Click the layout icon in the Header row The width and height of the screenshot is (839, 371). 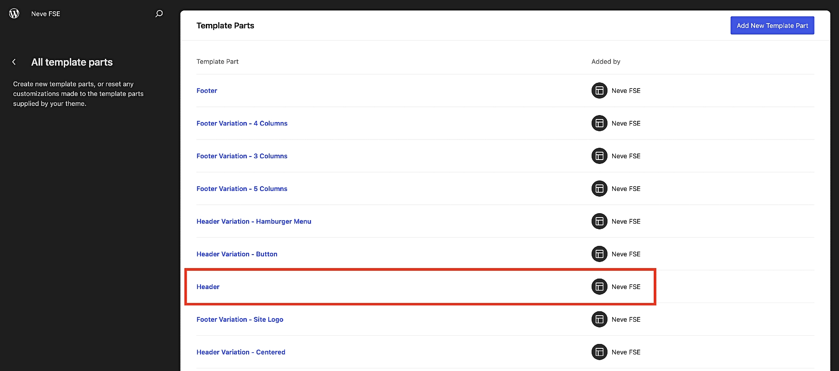click(x=599, y=287)
